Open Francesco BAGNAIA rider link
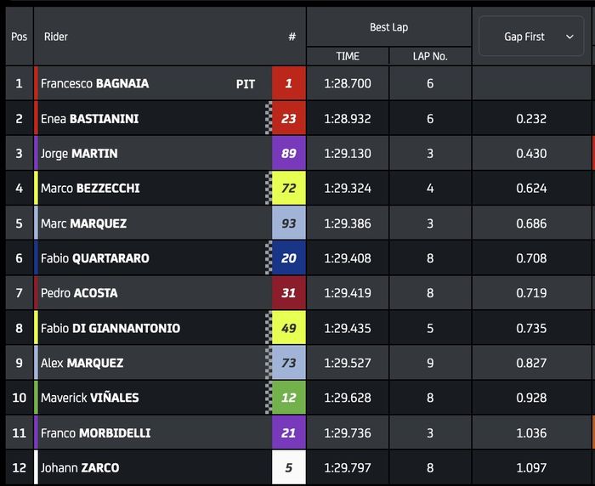595x486 pixels. point(94,83)
